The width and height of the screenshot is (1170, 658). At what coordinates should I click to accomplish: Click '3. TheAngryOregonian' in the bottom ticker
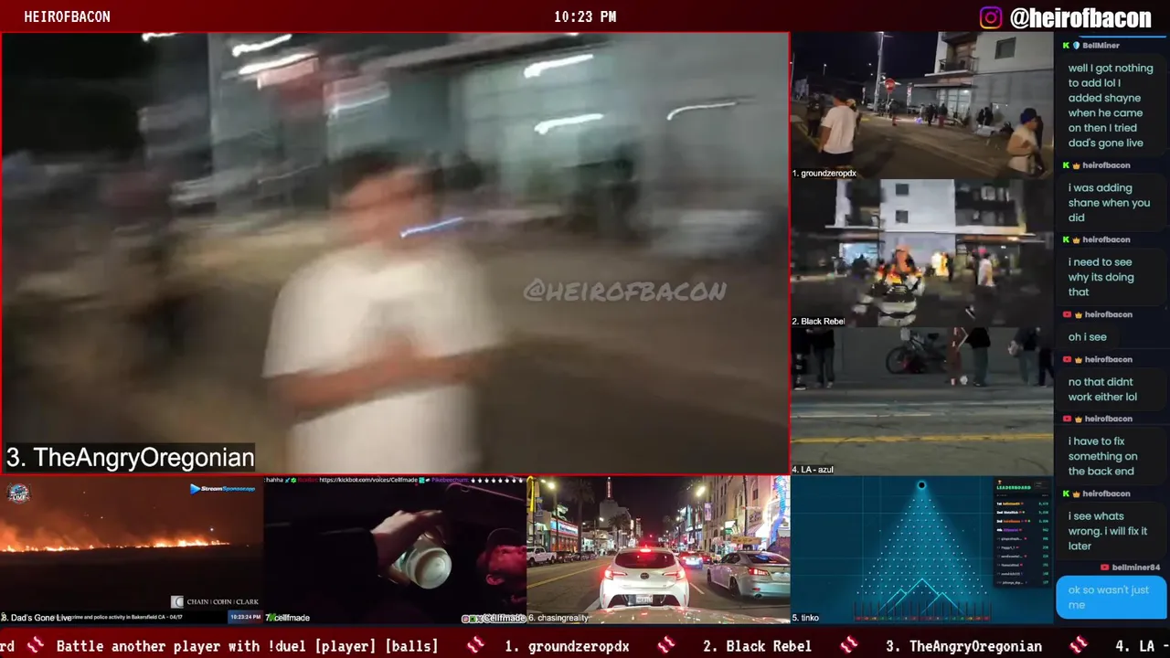coord(963,646)
